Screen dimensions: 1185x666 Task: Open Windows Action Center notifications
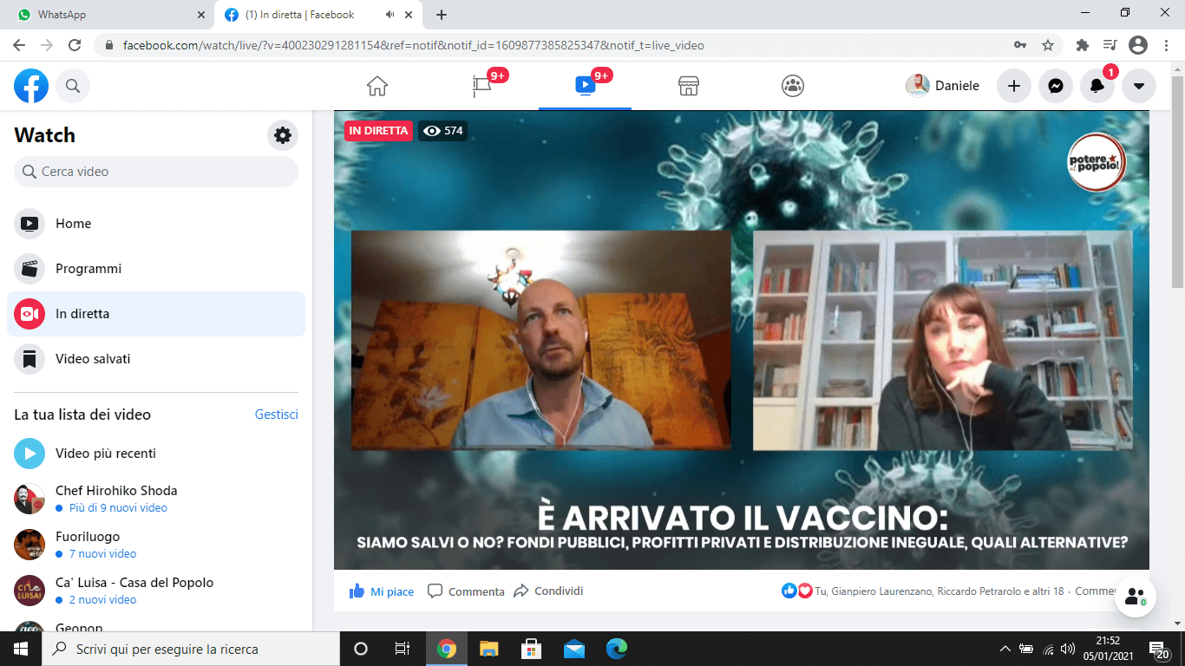[x=1161, y=649]
